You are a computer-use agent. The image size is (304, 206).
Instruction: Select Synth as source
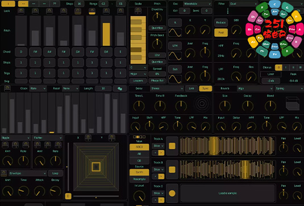(x=139, y=172)
